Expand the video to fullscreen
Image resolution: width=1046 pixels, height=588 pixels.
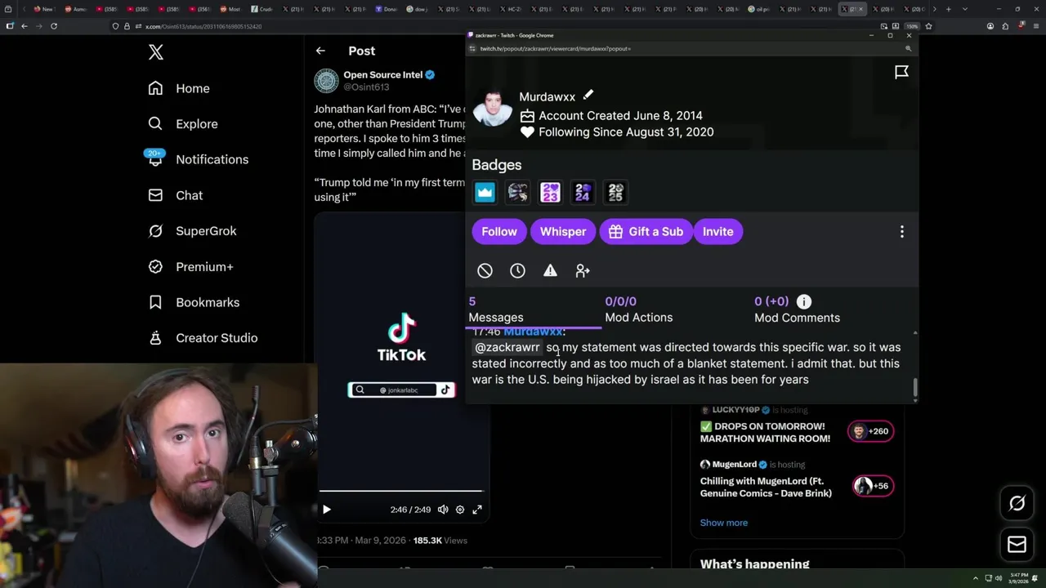click(x=477, y=510)
